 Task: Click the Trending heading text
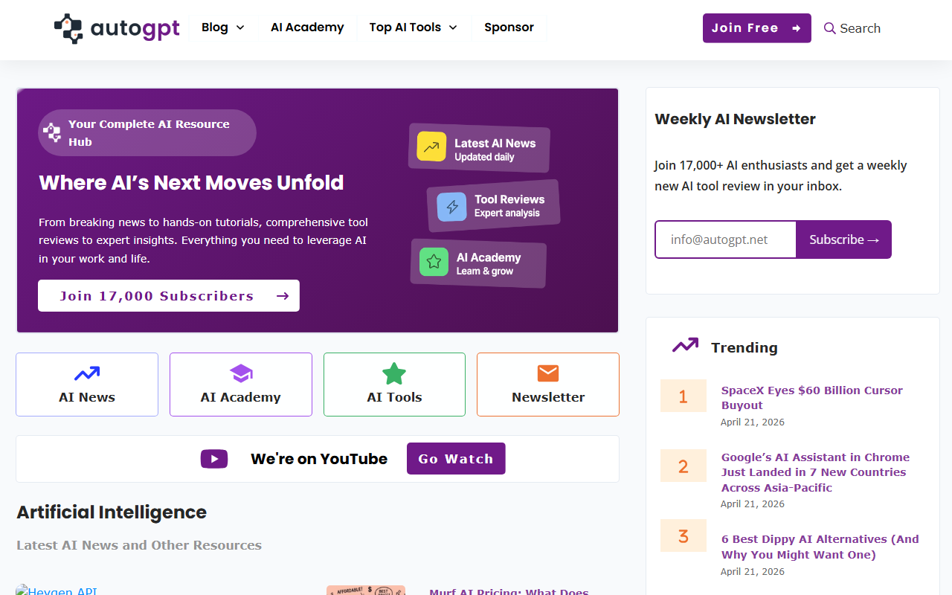pyautogui.click(x=744, y=347)
